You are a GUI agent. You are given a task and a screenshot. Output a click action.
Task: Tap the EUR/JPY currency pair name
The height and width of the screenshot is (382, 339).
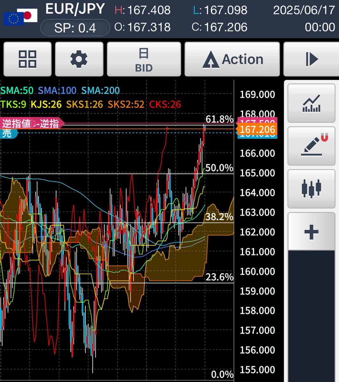[75, 9]
